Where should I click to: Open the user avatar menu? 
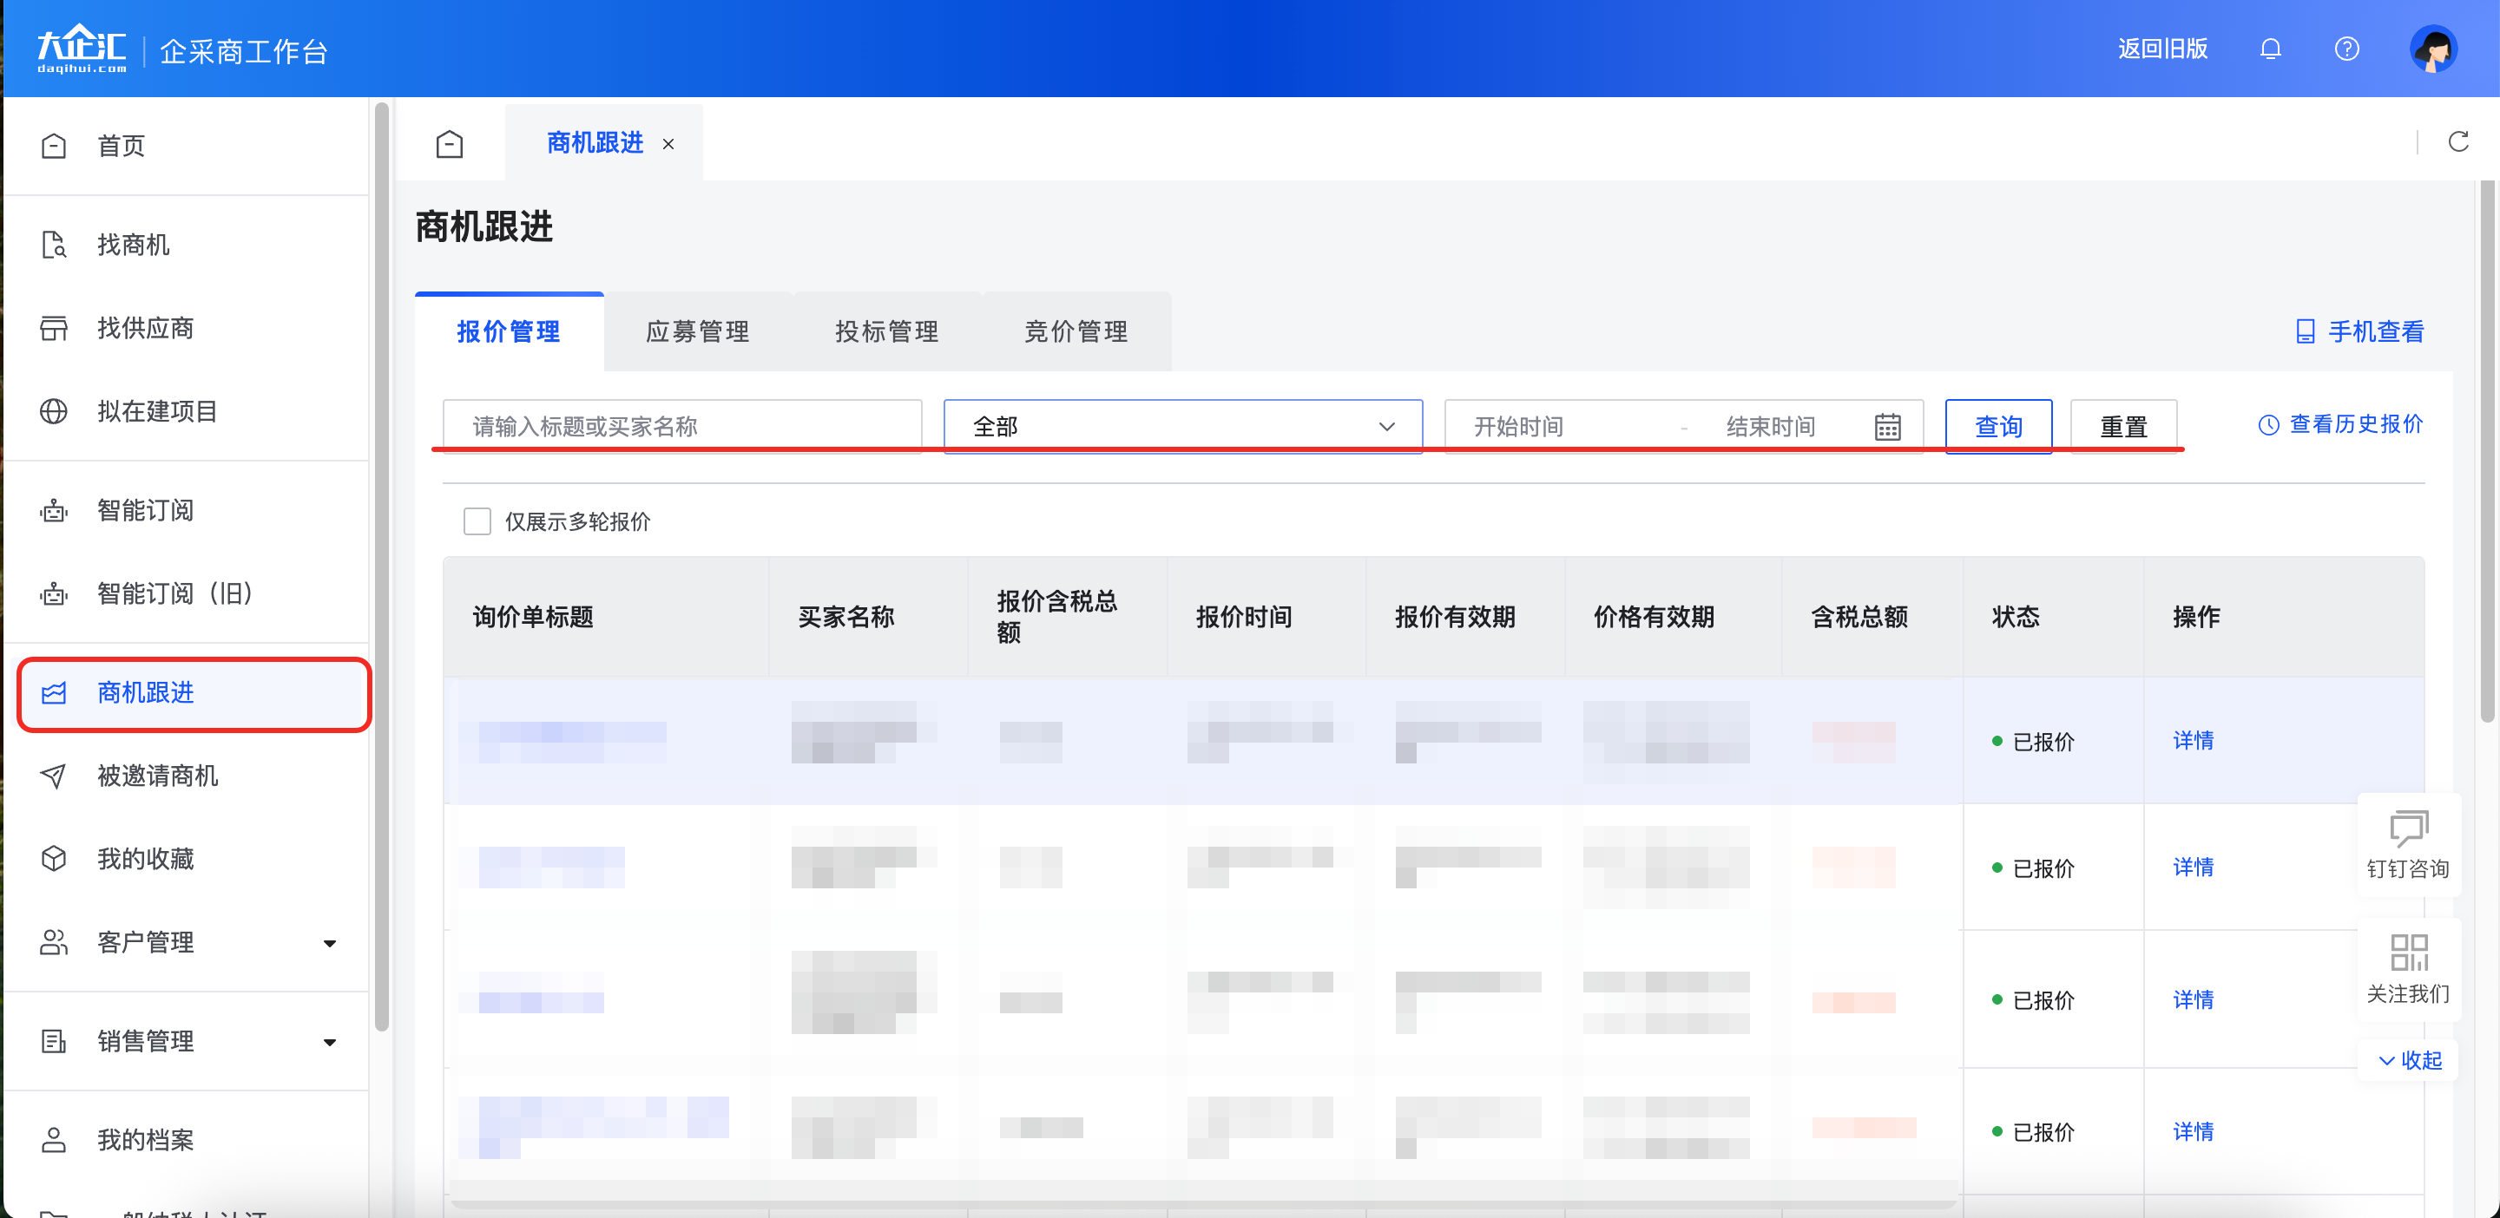(2433, 49)
